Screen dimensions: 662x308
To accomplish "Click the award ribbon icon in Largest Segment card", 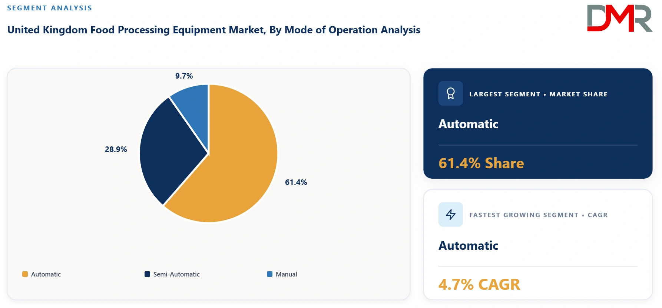I will (x=451, y=93).
